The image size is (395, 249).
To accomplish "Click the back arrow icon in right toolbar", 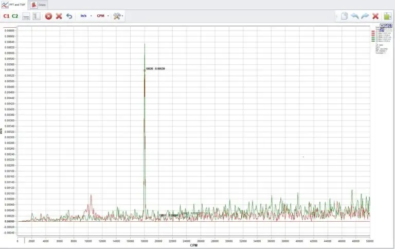I will point(355,16).
